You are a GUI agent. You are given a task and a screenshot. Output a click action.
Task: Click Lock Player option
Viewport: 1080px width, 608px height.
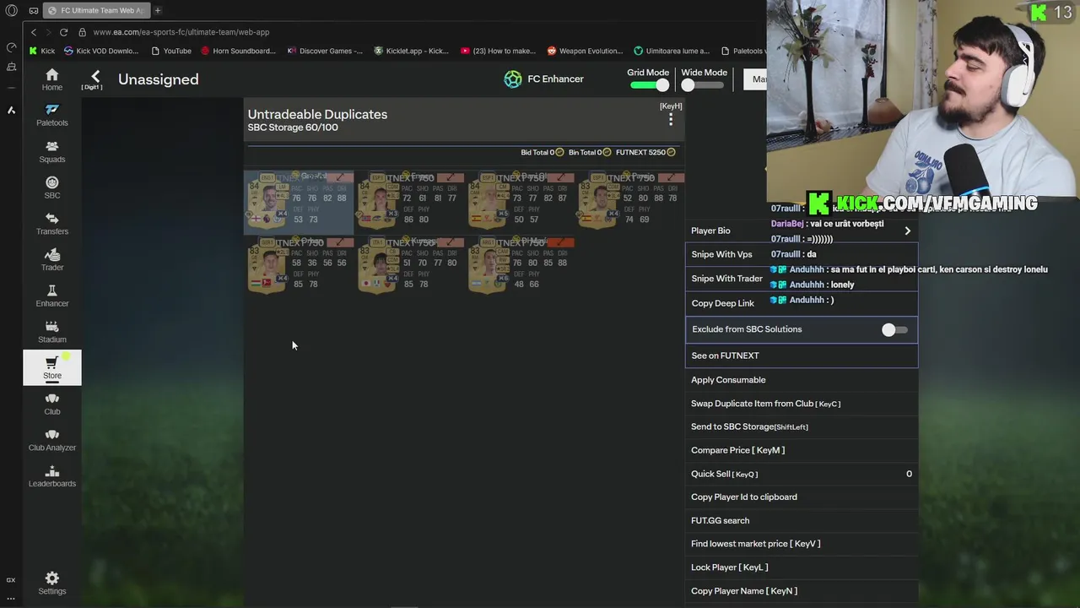point(802,567)
